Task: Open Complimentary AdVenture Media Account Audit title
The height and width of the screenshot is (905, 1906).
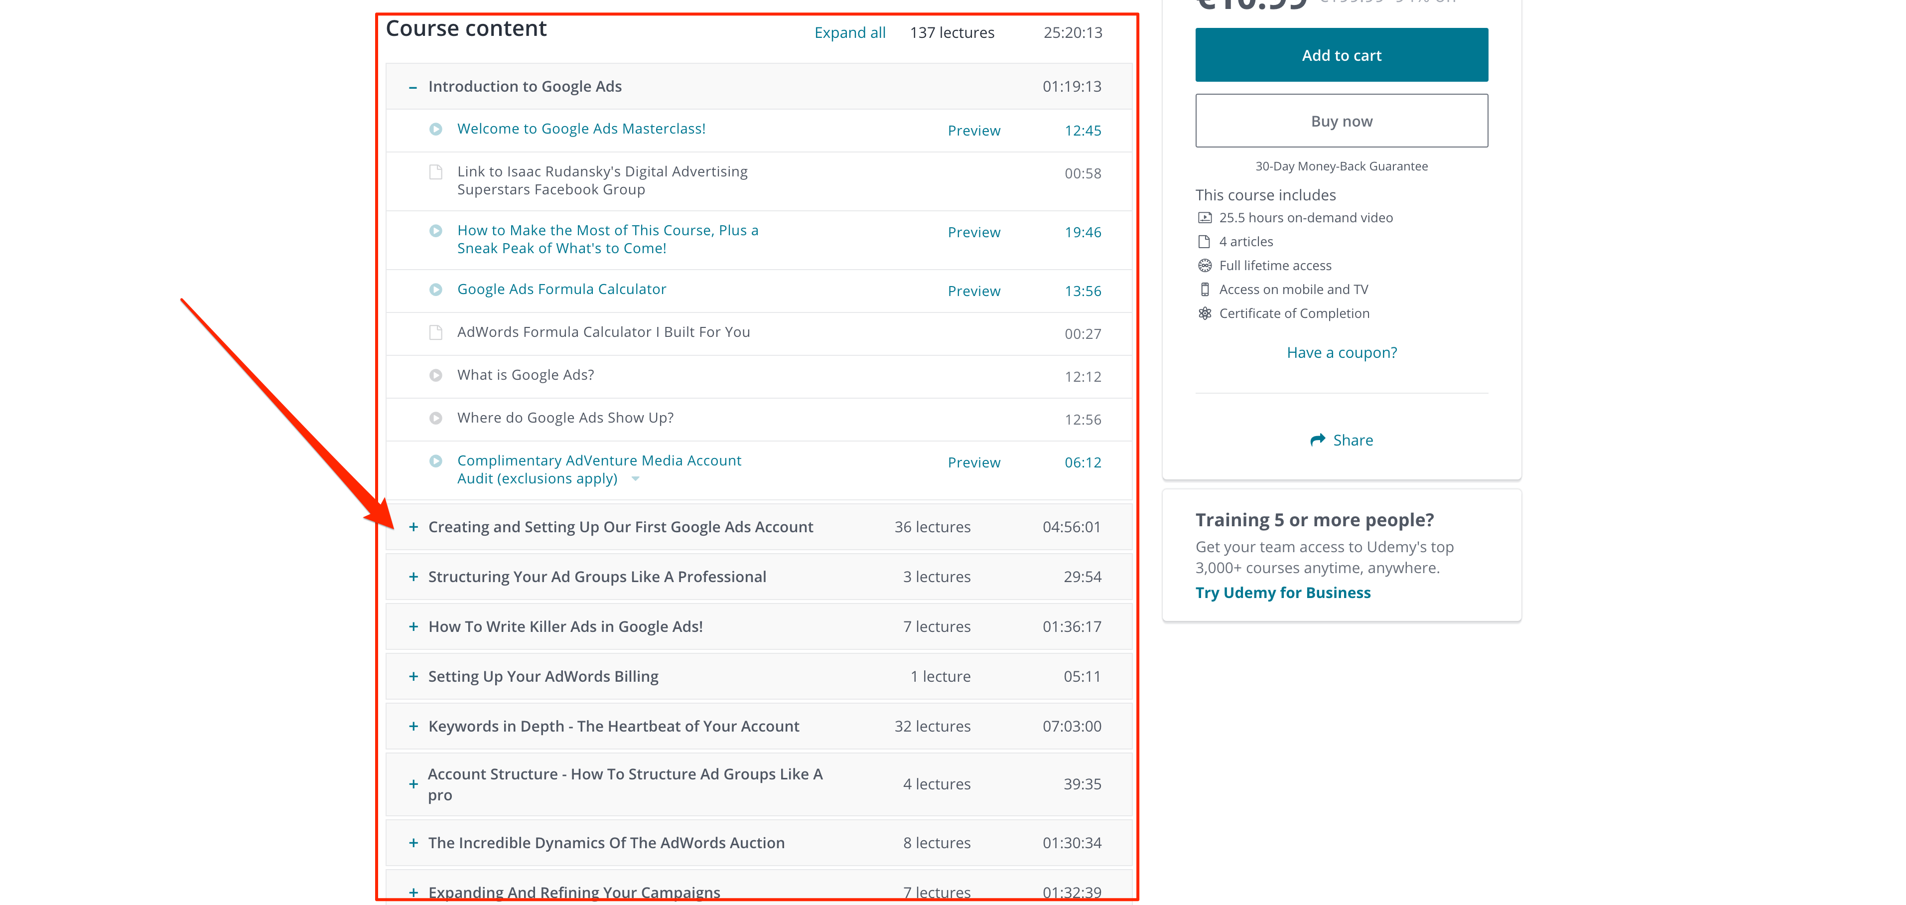Action: (599, 469)
